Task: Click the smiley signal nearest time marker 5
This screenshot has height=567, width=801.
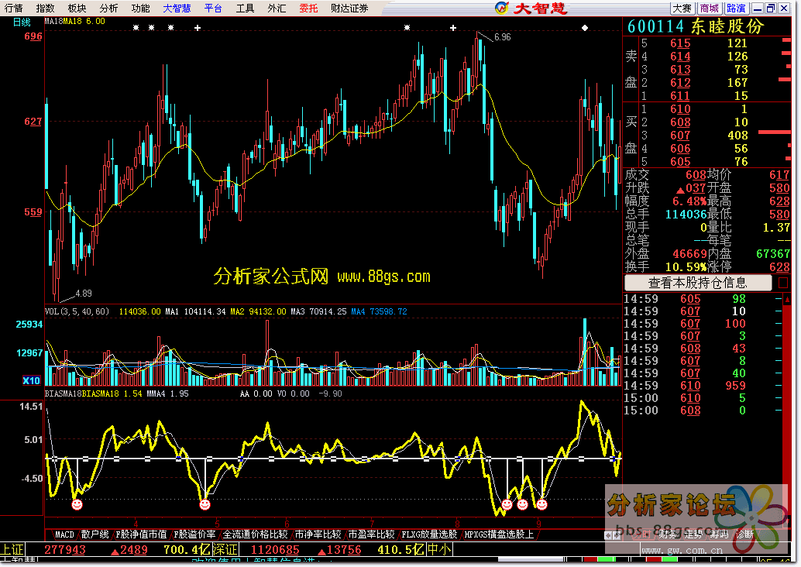Action: [205, 505]
